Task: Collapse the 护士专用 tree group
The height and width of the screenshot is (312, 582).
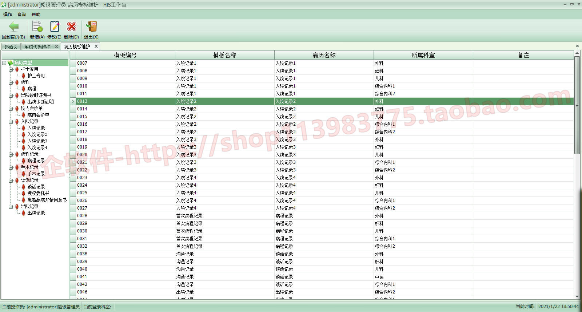Action: (x=11, y=69)
